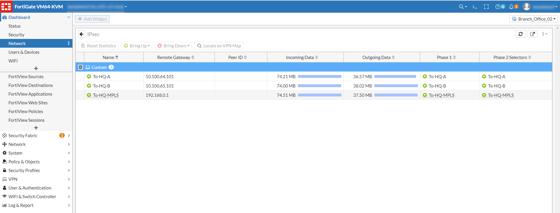
Task: Click the user avatar icon
Action: 527,6
